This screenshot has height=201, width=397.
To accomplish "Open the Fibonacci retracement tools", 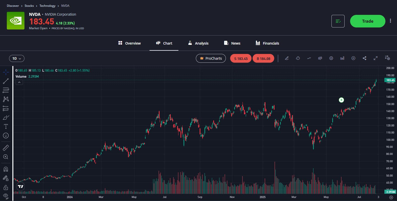I will coord(6,90).
